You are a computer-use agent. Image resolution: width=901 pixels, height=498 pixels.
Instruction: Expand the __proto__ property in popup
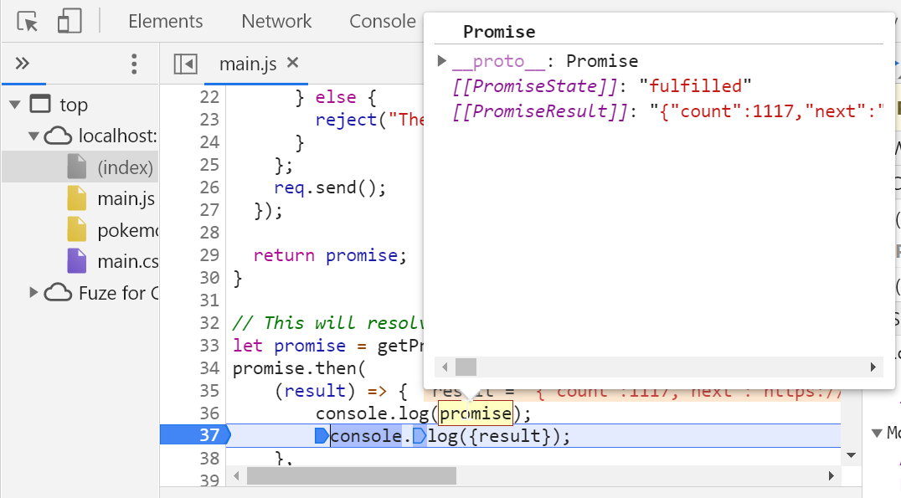[441, 61]
